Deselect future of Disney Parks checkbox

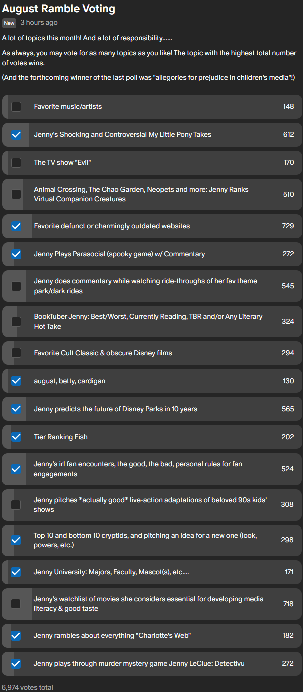point(16,409)
